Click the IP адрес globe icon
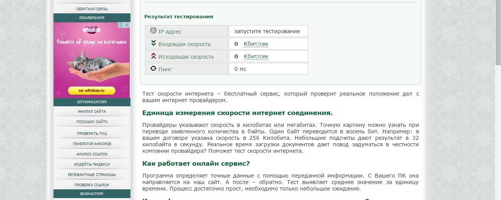Screen dimensions: 501x200 point(153,31)
